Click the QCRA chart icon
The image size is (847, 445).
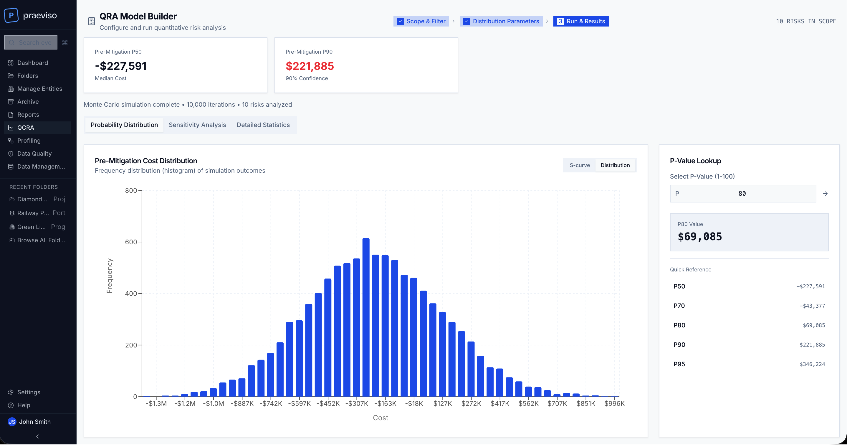[11, 128]
